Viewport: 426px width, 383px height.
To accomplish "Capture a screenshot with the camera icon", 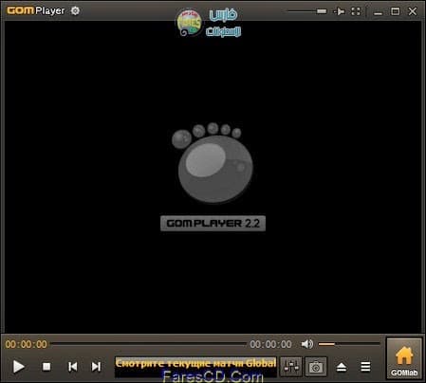I will coord(316,367).
